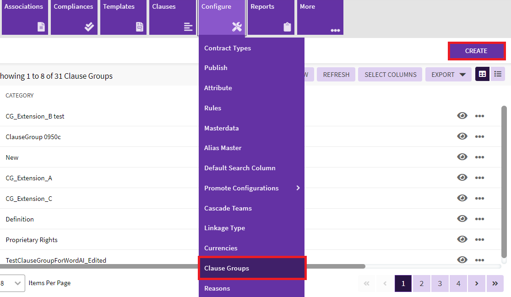
Task: View the CG_Extension_B test row via eye icon
Action: point(462,116)
